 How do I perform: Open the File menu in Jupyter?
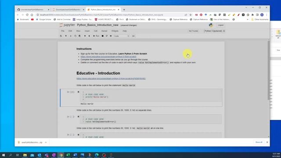coord(62,31)
